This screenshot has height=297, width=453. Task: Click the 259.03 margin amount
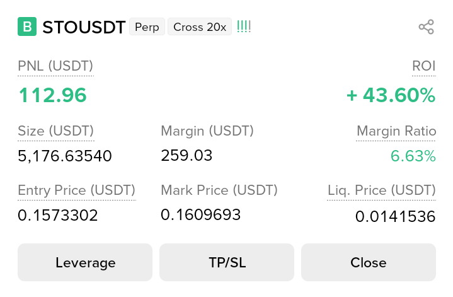pyautogui.click(x=186, y=155)
